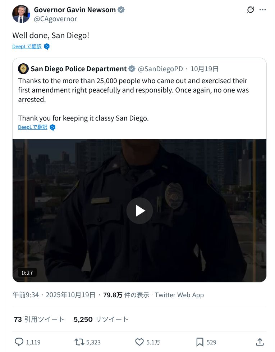Open the more options ellipsis menu
The width and height of the screenshot is (275, 352).
pos(263,10)
